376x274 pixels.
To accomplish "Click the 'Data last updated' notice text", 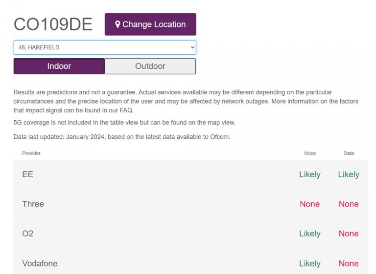I will (x=122, y=137).
